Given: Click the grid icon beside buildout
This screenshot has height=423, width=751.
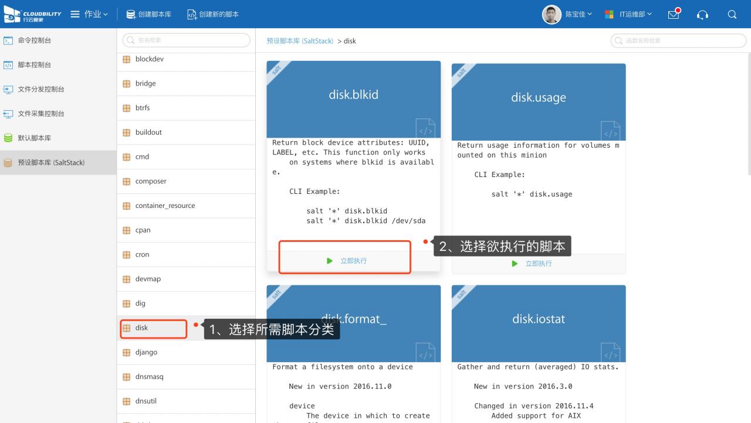Looking at the screenshot, I should click(x=126, y=132).
